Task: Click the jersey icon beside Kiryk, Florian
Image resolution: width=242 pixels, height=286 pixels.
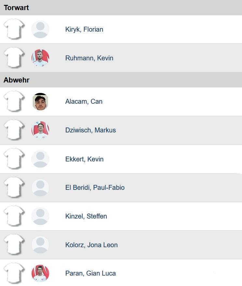Action: point(14,29)
